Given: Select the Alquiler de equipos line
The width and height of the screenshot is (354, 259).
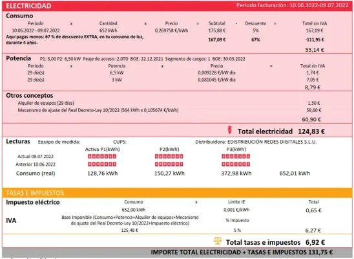Looking at the screenshot, I should pyautogui.click(x=46, y=103).
